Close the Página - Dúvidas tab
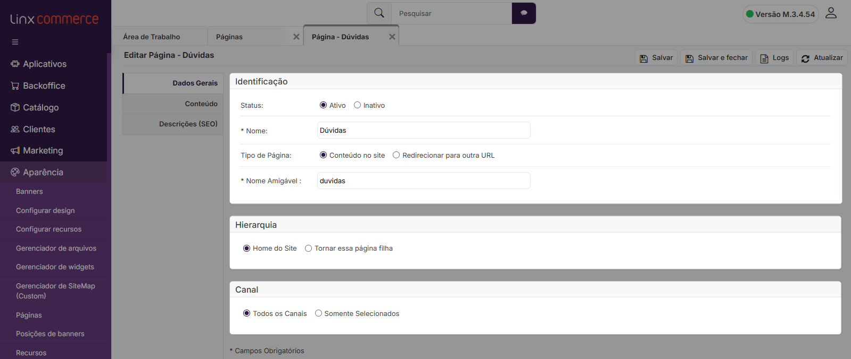This screenshot has height=359, width=851. point(392,37)
